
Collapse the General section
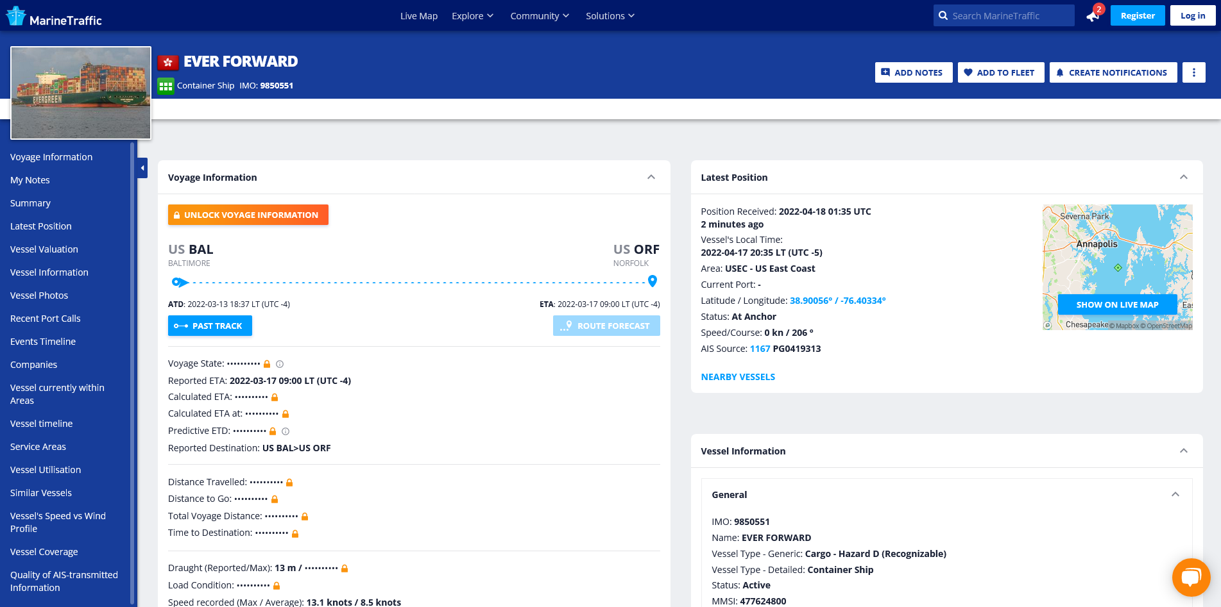click(x=1175, y=495)
